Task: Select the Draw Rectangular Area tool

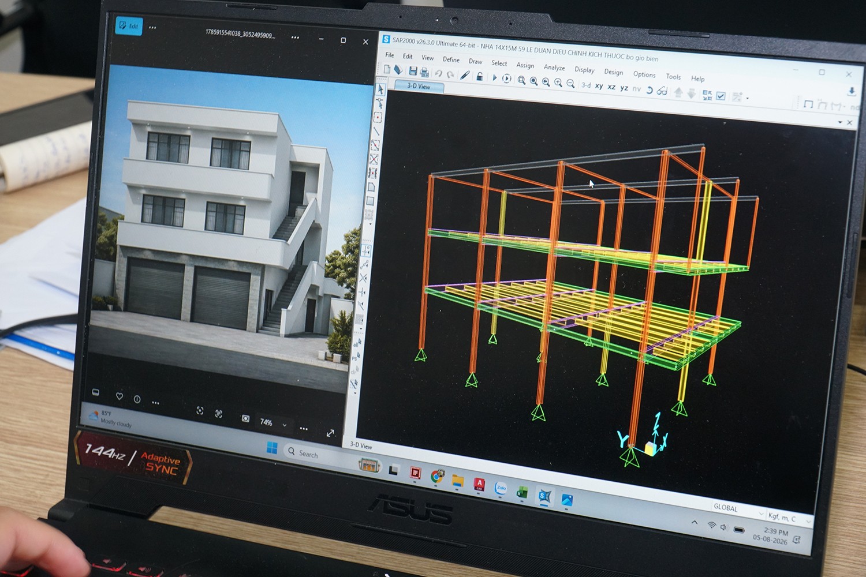Action: [x=370, y=201]
